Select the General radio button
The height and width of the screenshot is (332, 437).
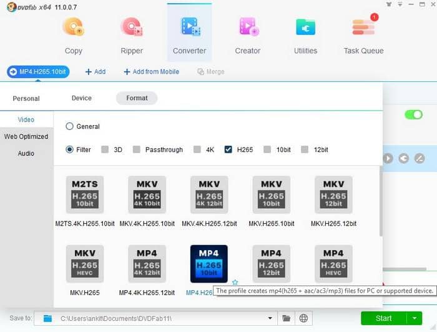[69, 126]
